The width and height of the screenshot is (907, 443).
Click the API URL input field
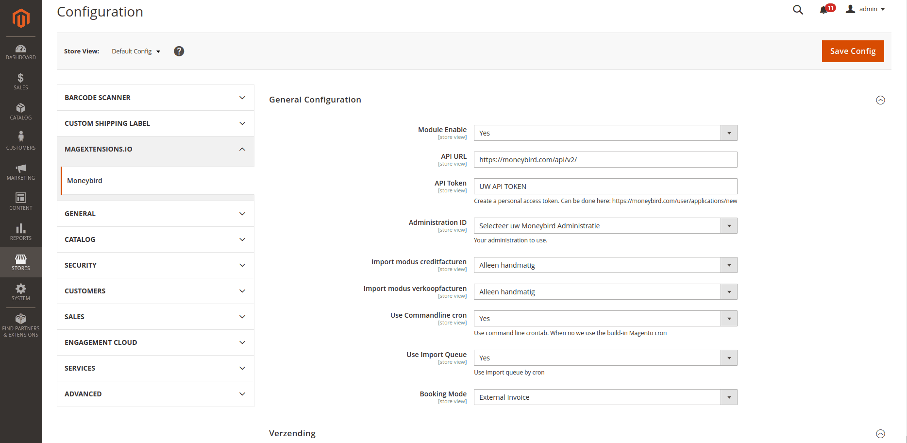(605, 160)
